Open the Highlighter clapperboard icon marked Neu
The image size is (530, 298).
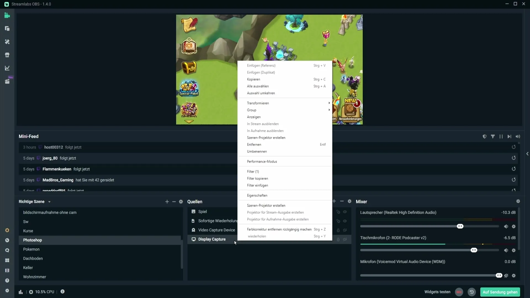7,81
